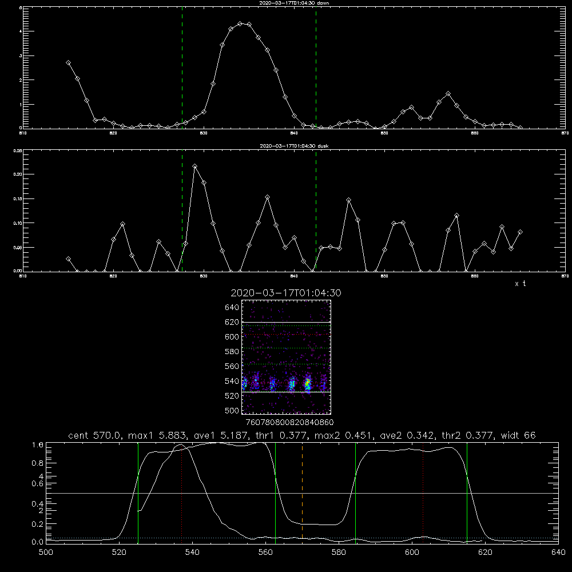Click the '540' y-axis label beside the spectrogram
Image resolution: width=572 pixels, height=572 pixels.
click(x=232, y=381)
